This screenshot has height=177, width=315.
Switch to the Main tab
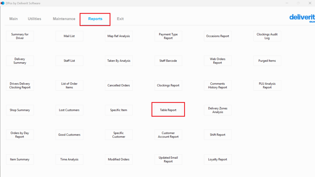[13, 19]
